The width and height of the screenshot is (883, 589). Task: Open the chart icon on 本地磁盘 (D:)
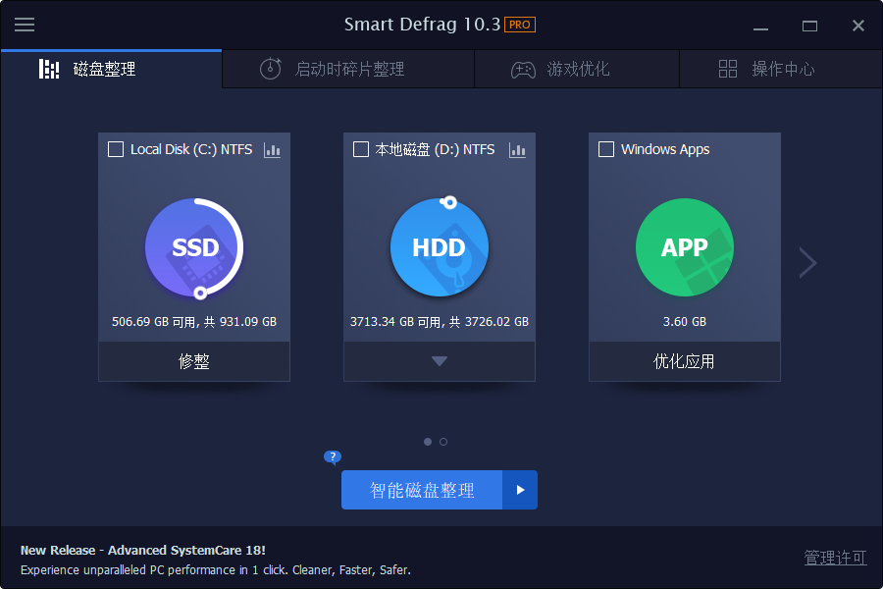click(x=517, y=150)
